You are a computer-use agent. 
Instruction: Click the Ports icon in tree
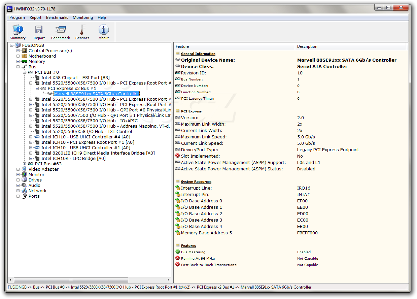click(24, 196)
